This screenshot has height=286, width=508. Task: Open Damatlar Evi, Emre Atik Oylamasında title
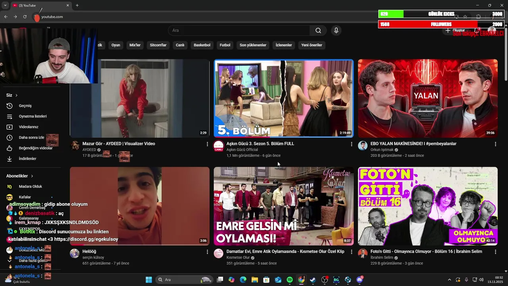(285, 251)
